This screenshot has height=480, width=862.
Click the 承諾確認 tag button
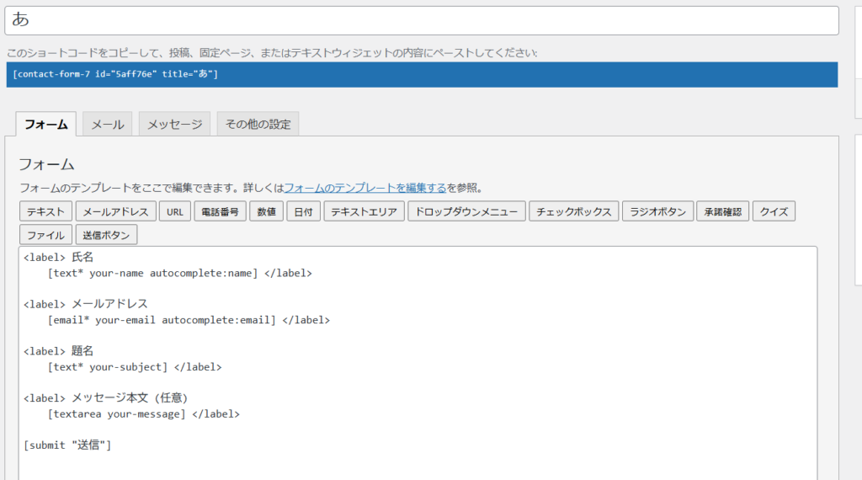point(722,211)
